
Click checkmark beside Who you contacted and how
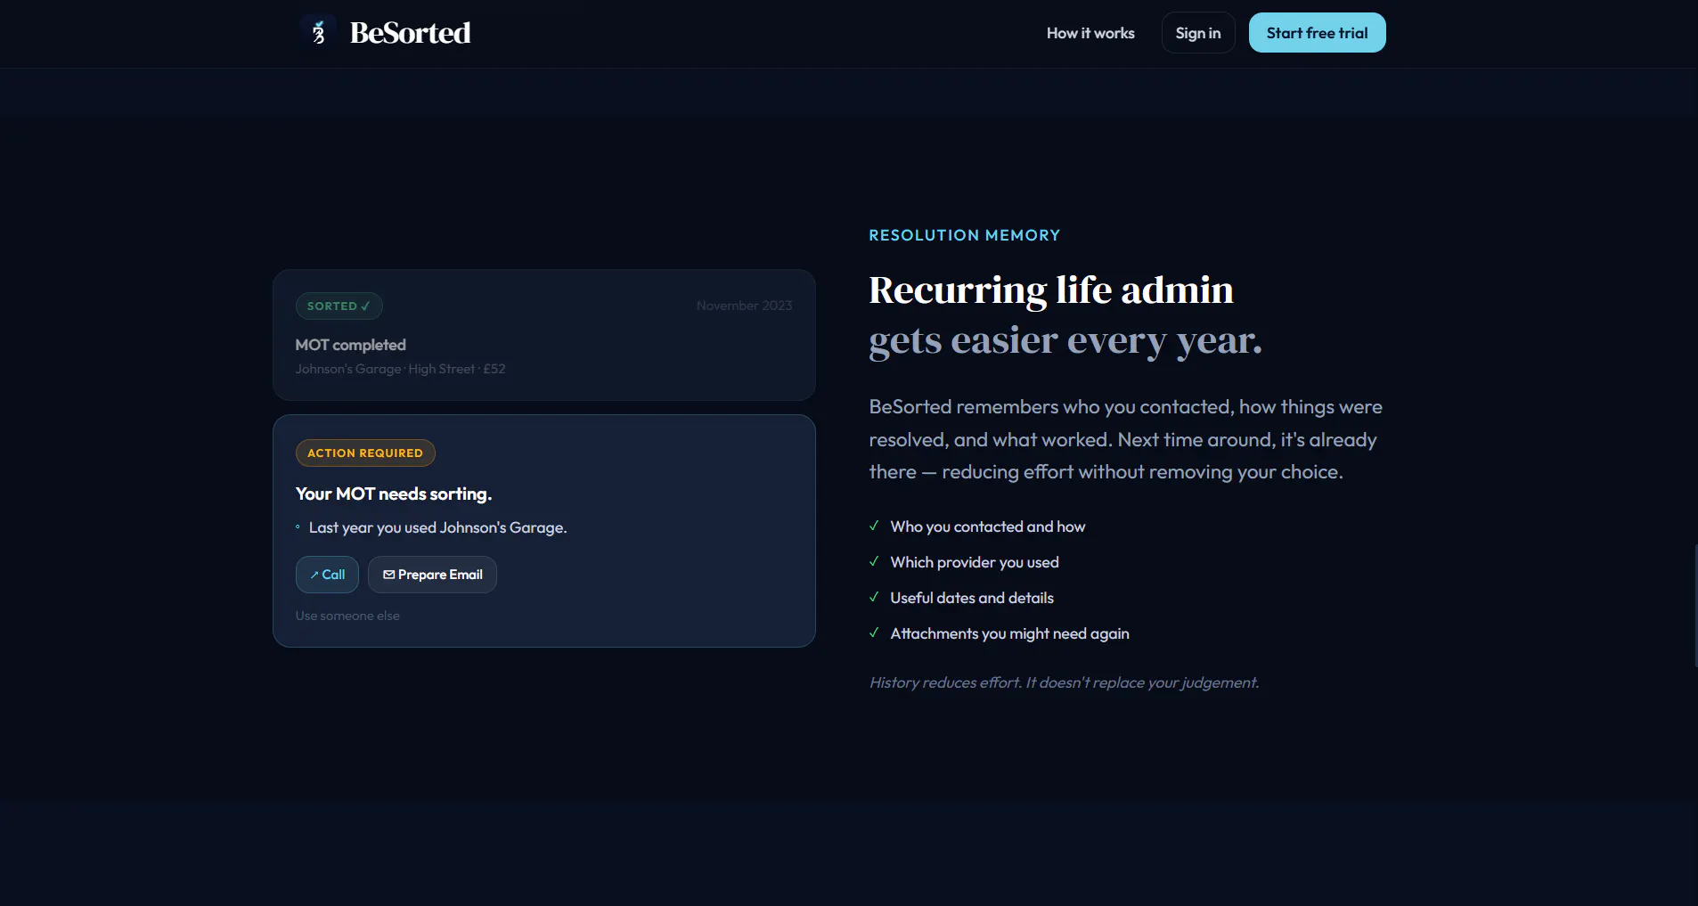point(874,526)
